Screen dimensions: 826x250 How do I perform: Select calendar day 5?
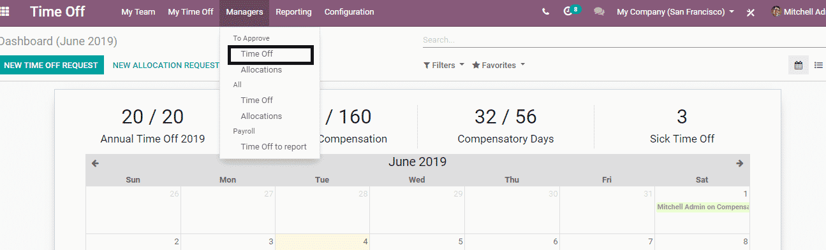(418, 242)
